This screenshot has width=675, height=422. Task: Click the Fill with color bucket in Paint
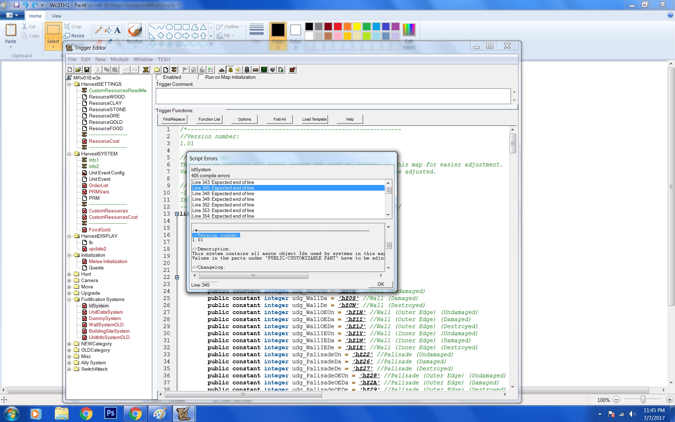click(x=108, y=30)
